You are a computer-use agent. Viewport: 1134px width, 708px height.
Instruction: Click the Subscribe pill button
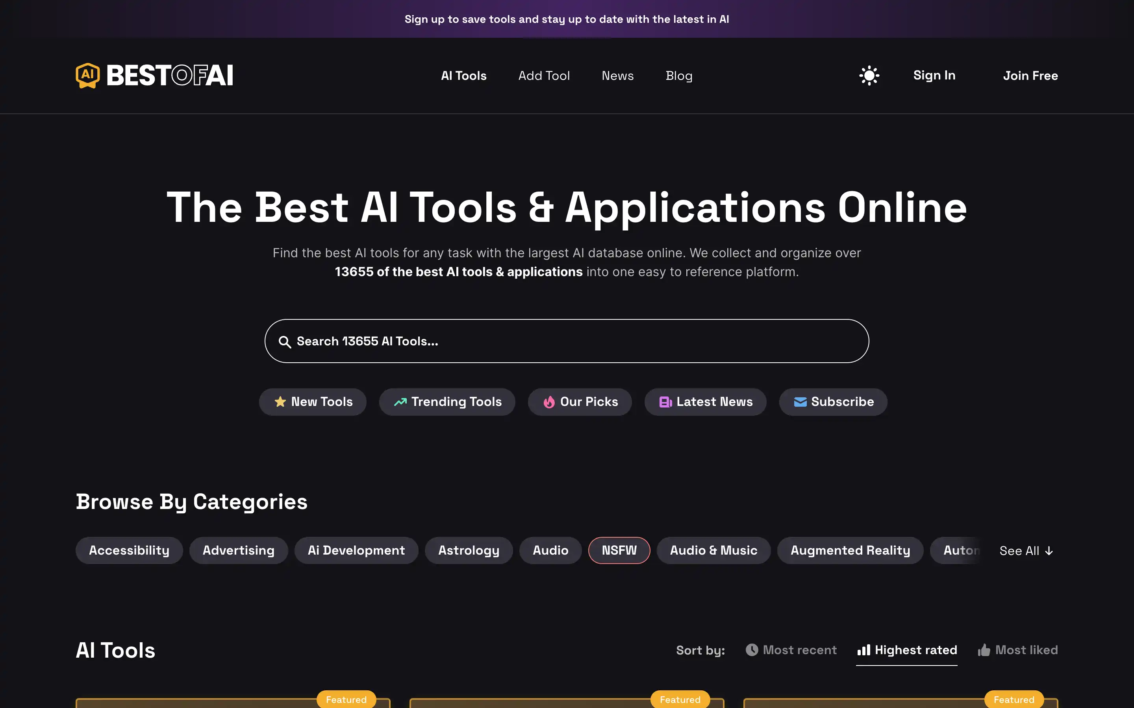[x=833, y=402]
